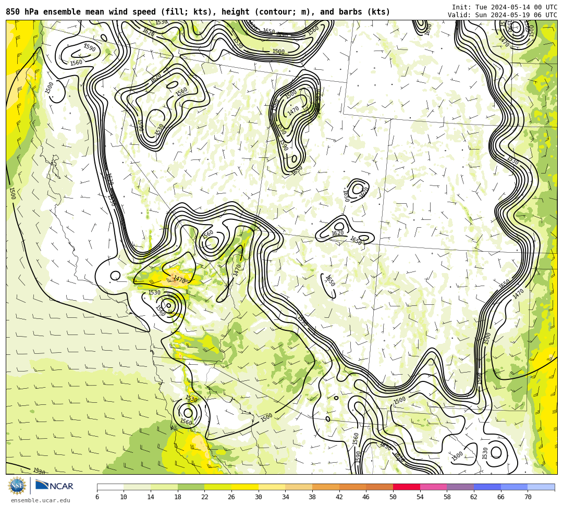Pick the medium green 18–22 kts legend swatch

click(191, 487)
